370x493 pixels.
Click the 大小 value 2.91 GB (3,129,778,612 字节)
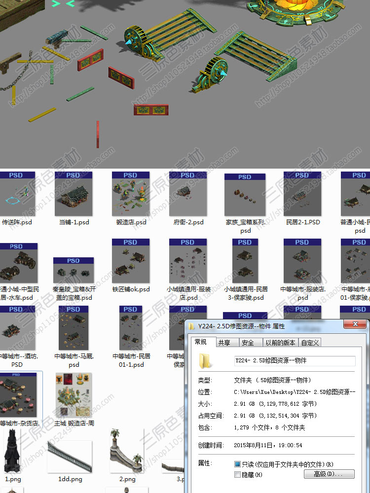coord(276,404)
